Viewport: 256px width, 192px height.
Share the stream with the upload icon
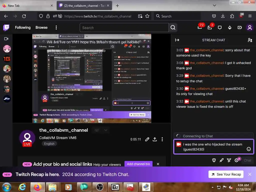pyautogui.click(x=154, y=139)
